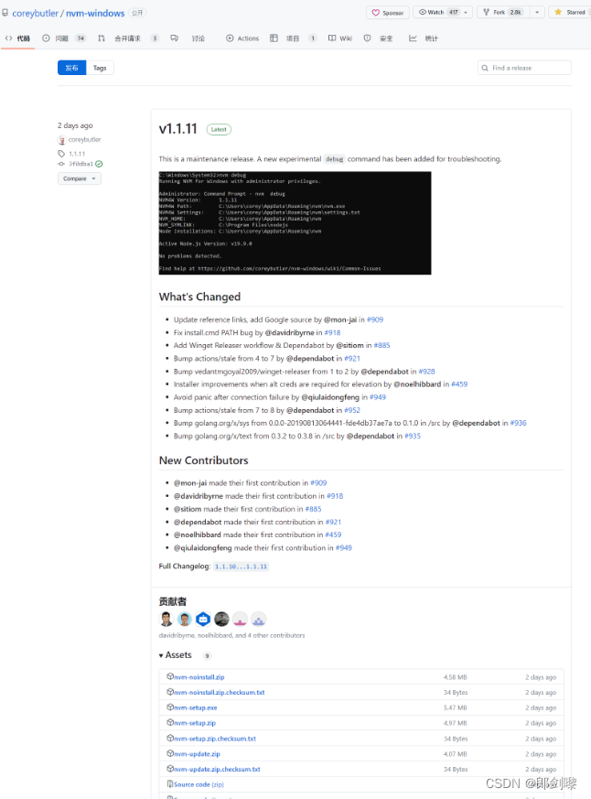The width and height of the screenshot is (591, 799).
Task: Select the 代码 (Code) tab
Action: click(x=17, y=38)
